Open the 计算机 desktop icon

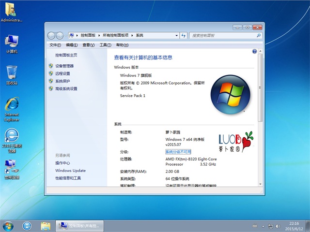[x=12, y=43]
